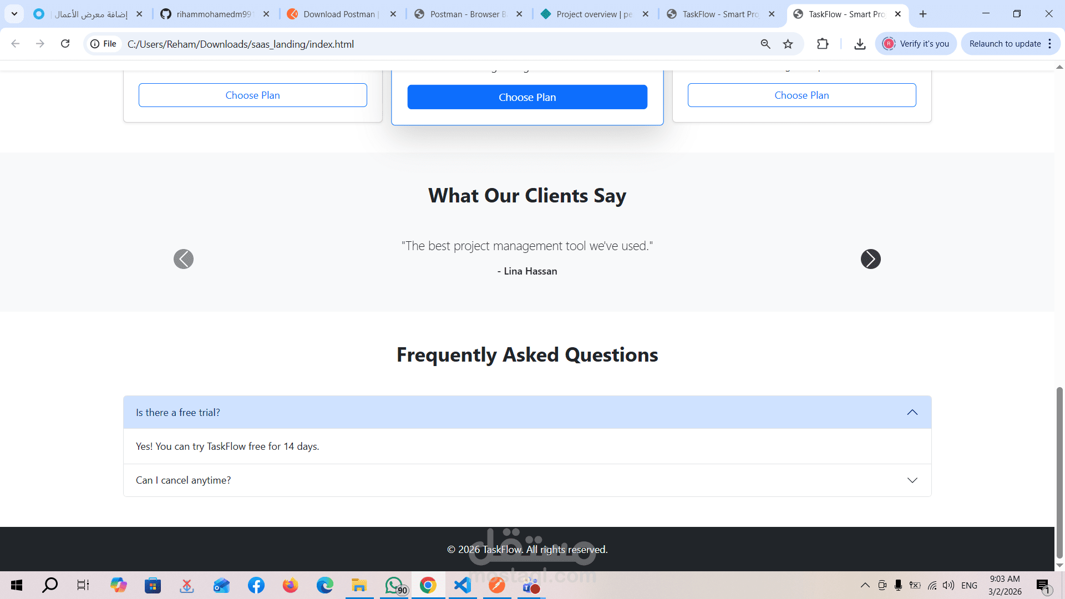The image size is (1065, 599).
Task: Switch to the Download Postman tab
Action: 338,14
